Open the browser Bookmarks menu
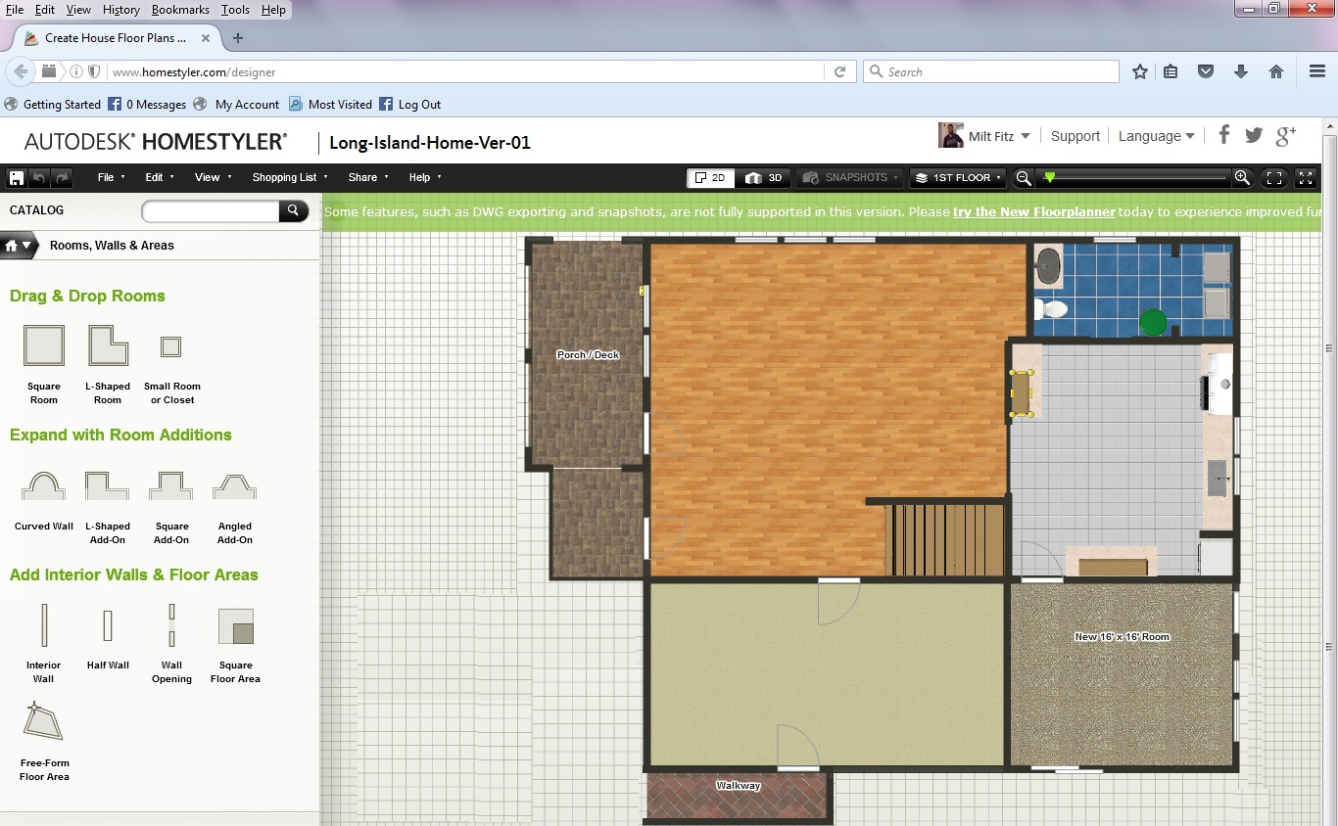The height and width of the screenshot is (826, 1338). pos(180,10)
